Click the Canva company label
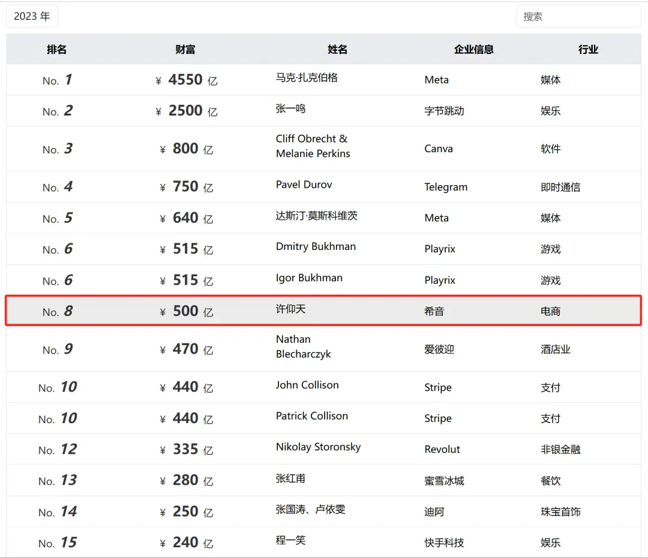 pyautogui.click(x=438, y=148)
